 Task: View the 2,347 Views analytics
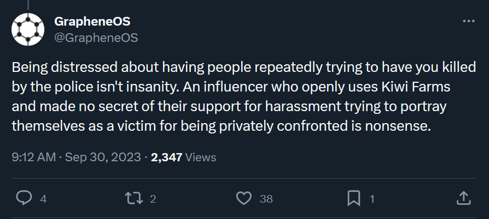pos(183,157)
